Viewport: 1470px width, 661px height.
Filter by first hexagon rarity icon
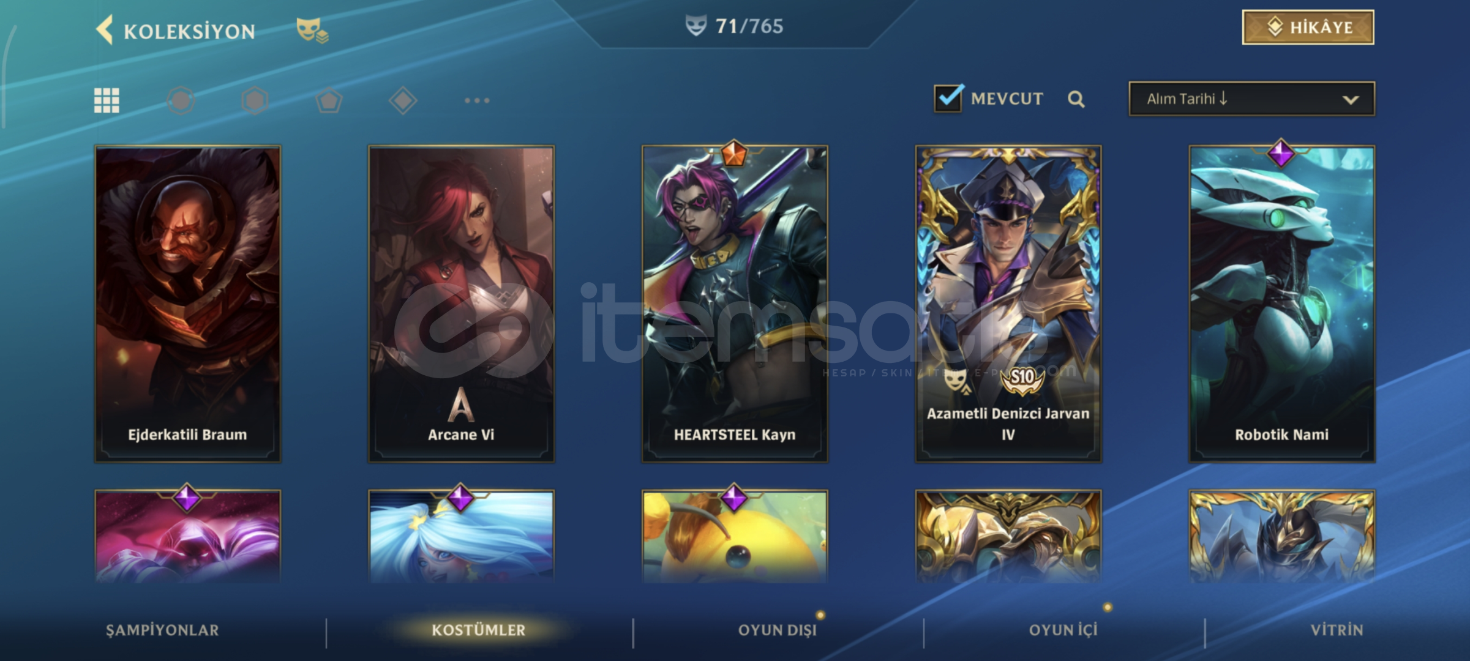pyautogui.click(x=181, y=100)
